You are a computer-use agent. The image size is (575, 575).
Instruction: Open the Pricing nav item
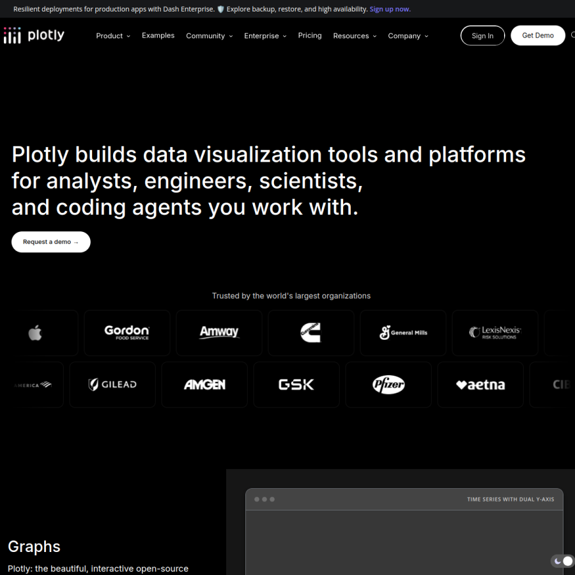(x=310, y=36)
